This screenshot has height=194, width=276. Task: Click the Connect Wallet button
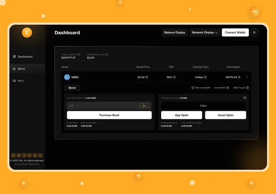[x=235, y=32]
